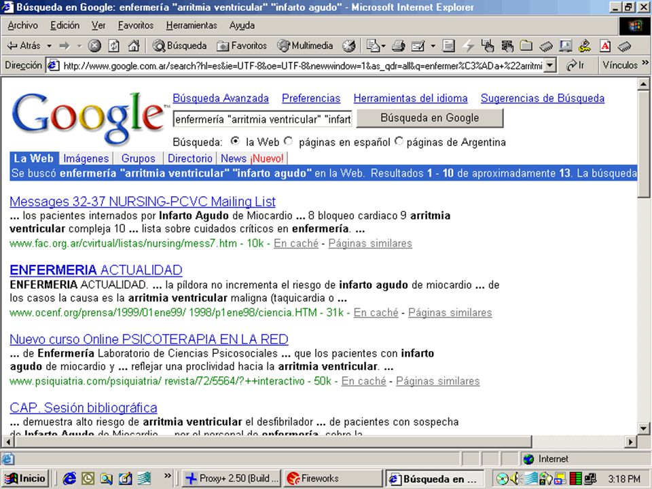
Task: Click the Google search text field
Action: [x=263, y=120]
